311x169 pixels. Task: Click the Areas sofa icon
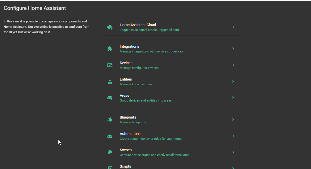tap(110, 98)
